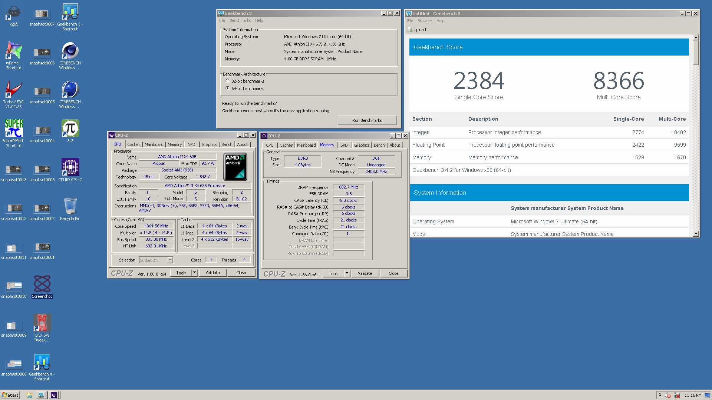The height and width of the screenshot is (400, 712).
Task: Switch to Caches tab in left CPU-Z
Action: coord(134,144)
